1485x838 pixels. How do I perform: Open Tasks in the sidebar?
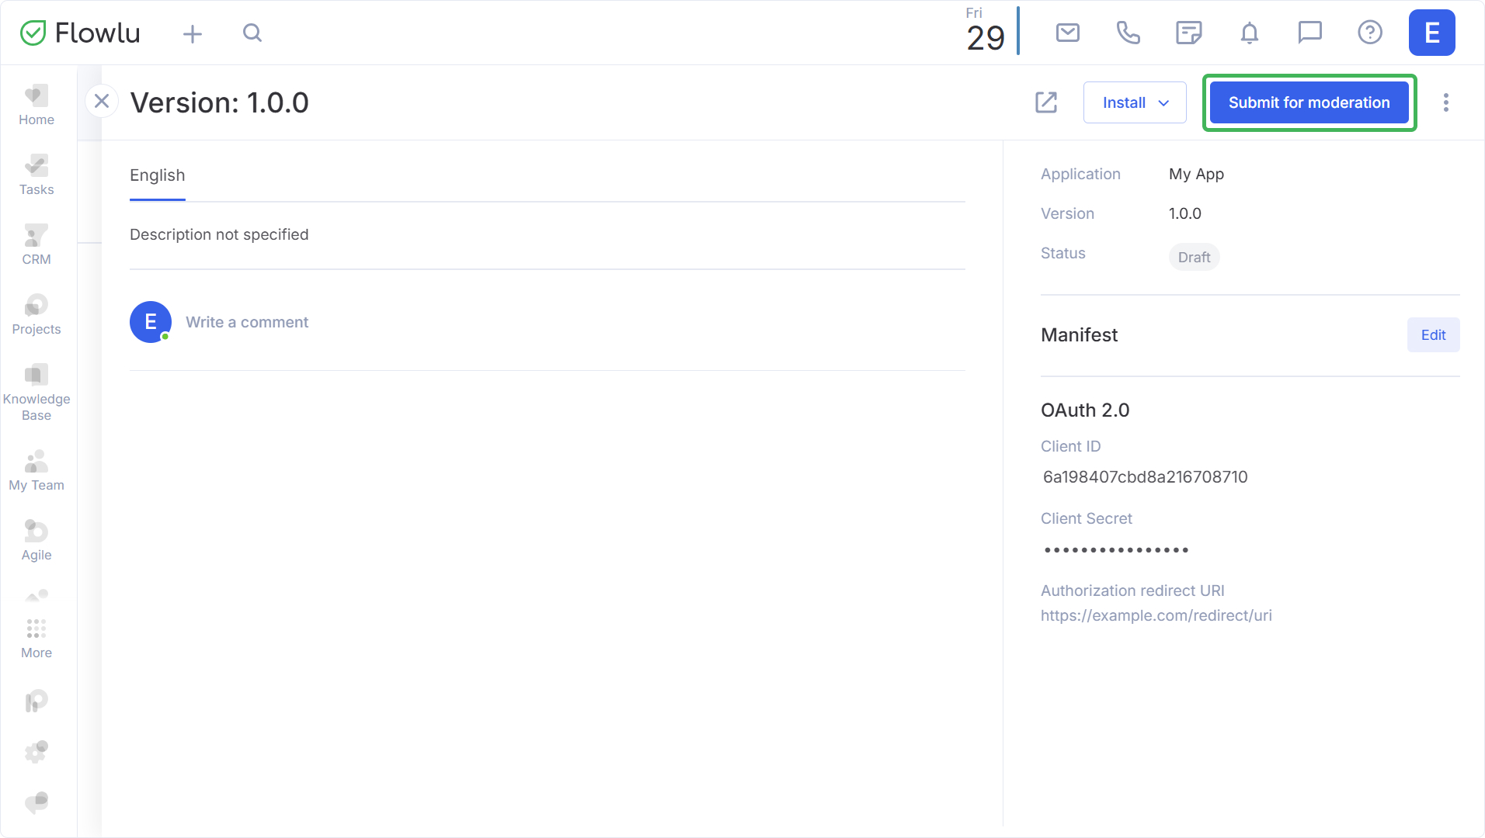37,175
